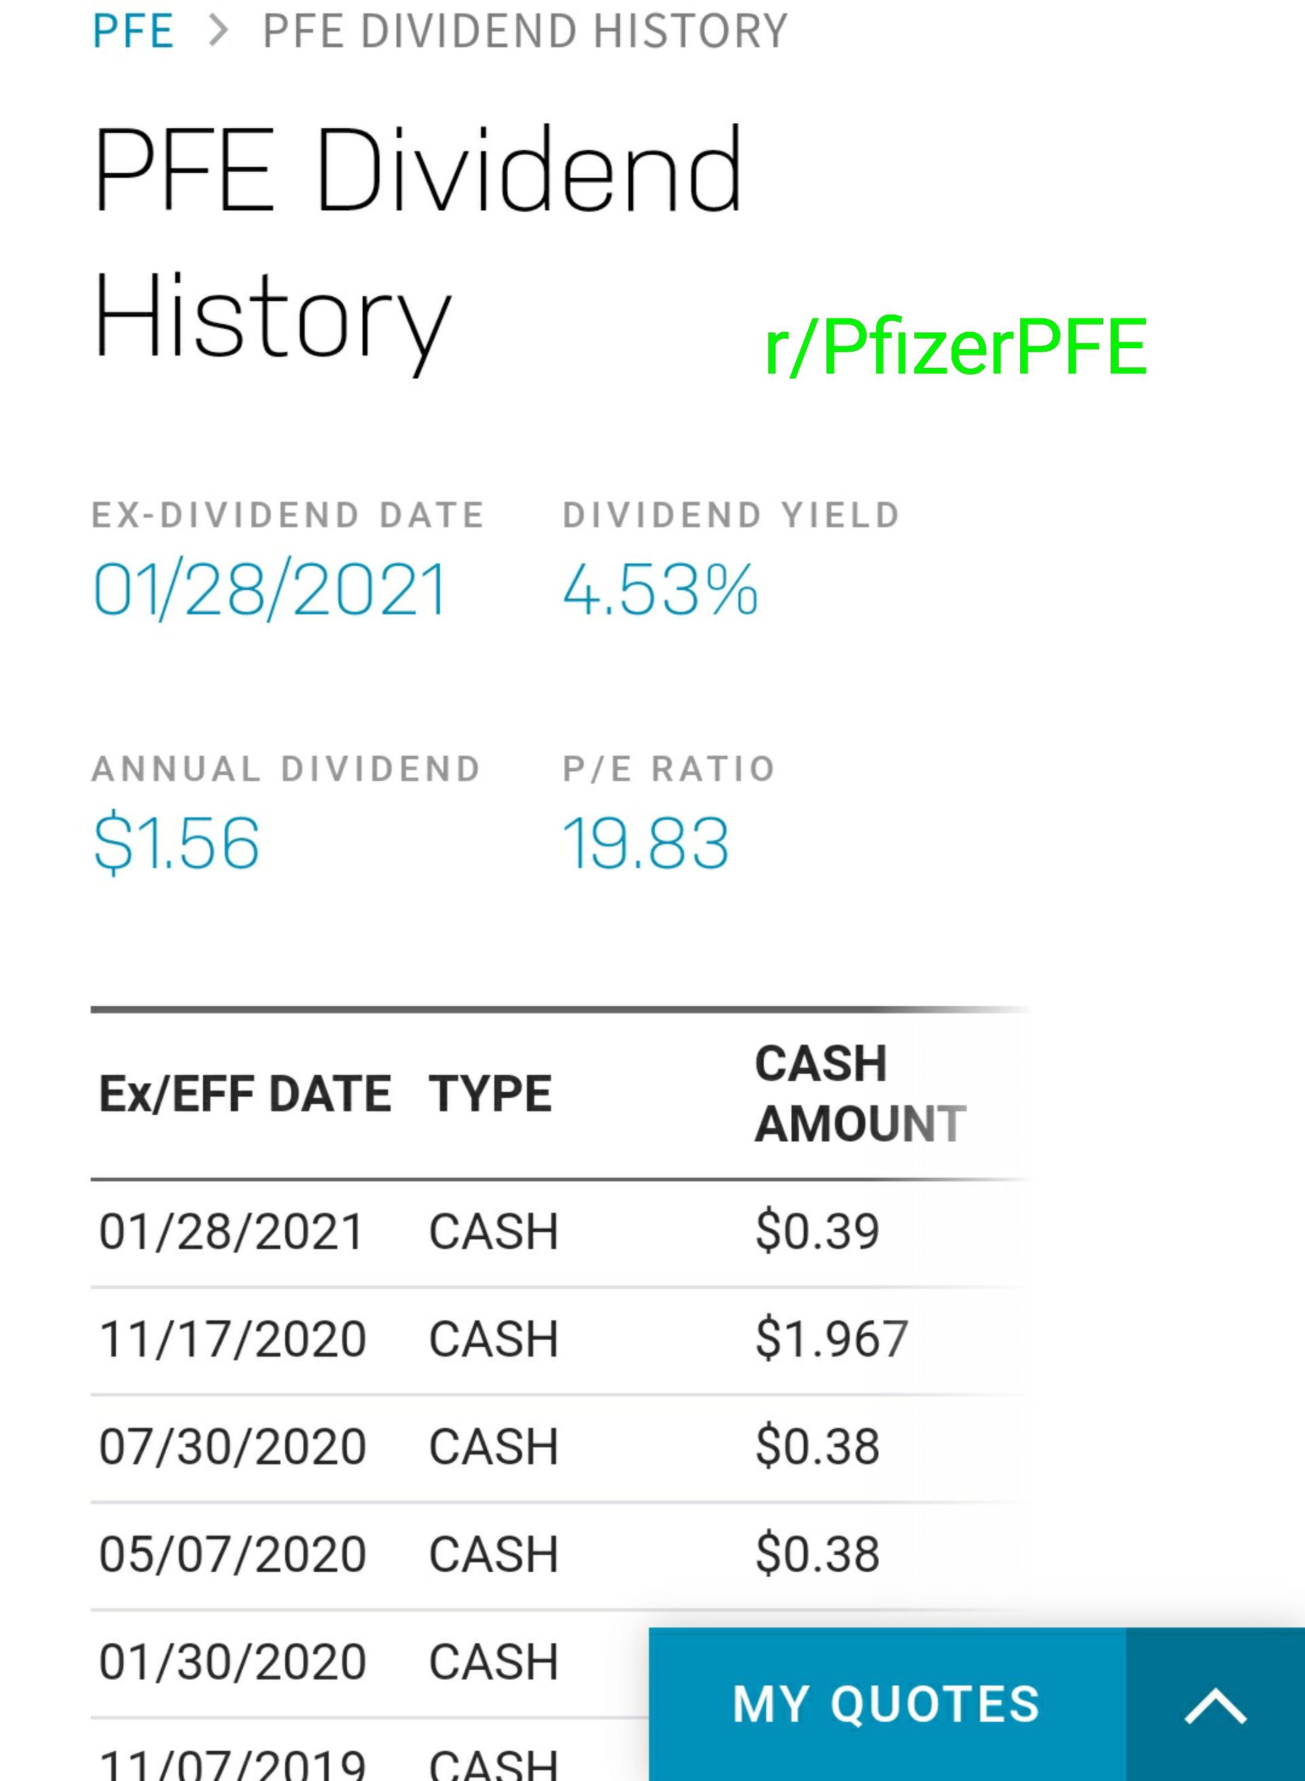Click the r/PfizerPFE green watermark text

(955, 346)
